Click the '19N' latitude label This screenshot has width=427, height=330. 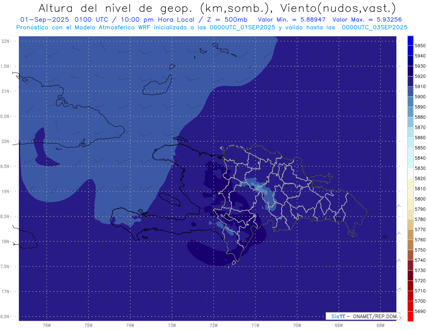(6, 192)
